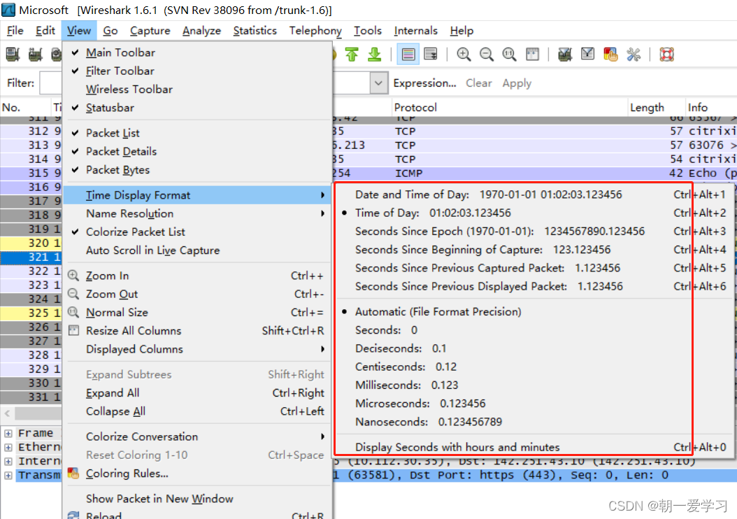Toggle Packet Details visibility

pyautogui.click(x=199, y=151)
